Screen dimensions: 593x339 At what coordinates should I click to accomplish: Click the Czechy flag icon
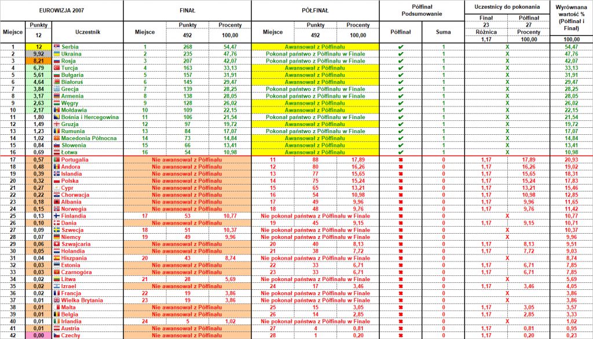pos(57,336)
